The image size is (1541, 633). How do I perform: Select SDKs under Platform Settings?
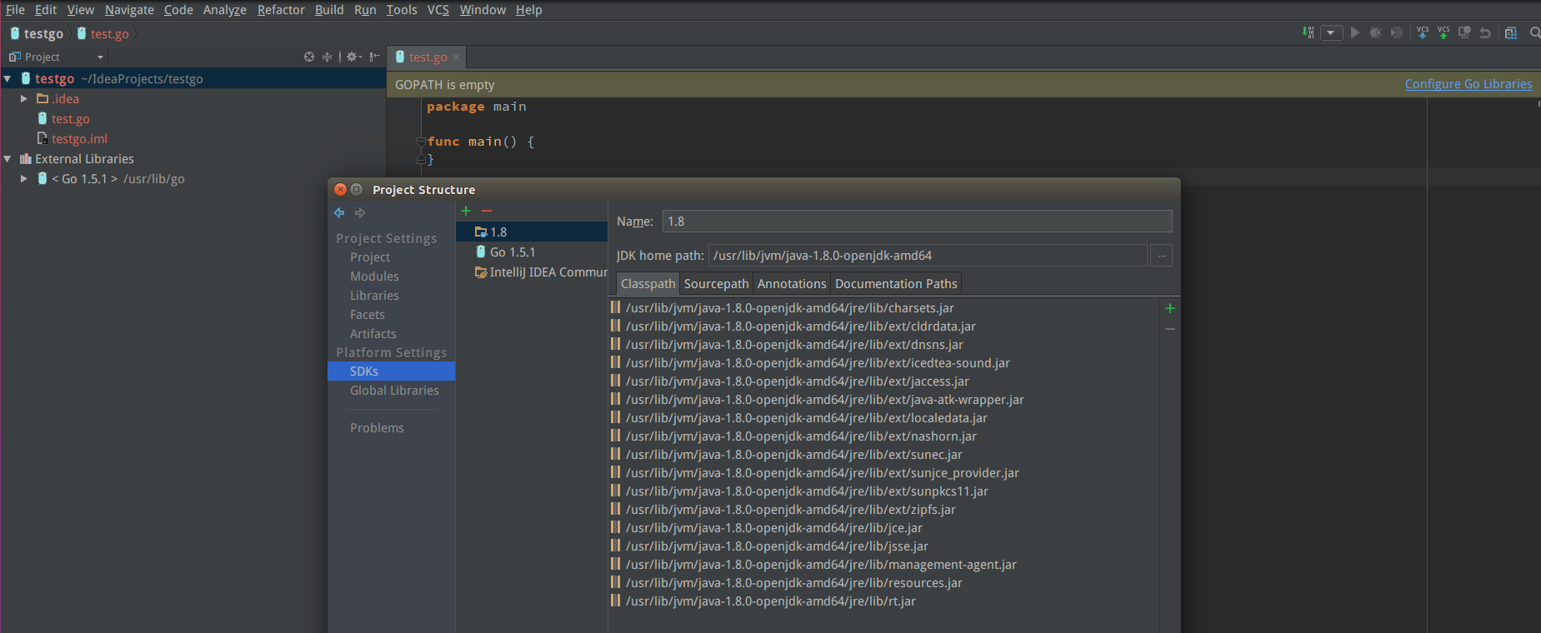[x=392, y=371]
